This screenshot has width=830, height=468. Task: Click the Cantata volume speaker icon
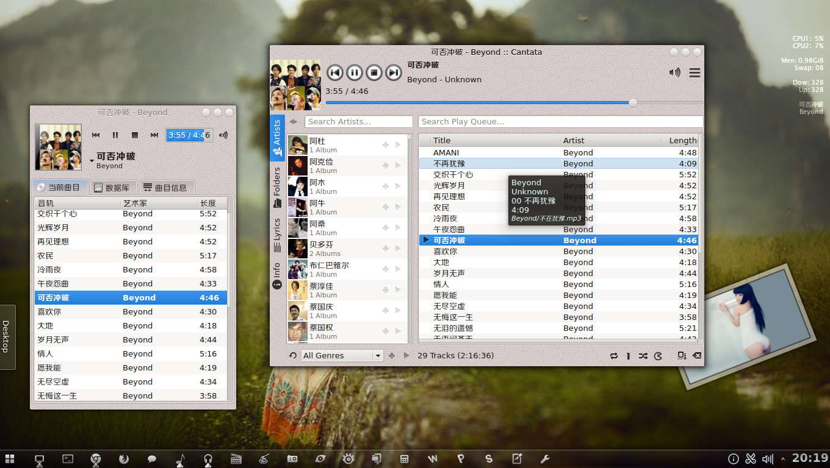click(674, 73)
